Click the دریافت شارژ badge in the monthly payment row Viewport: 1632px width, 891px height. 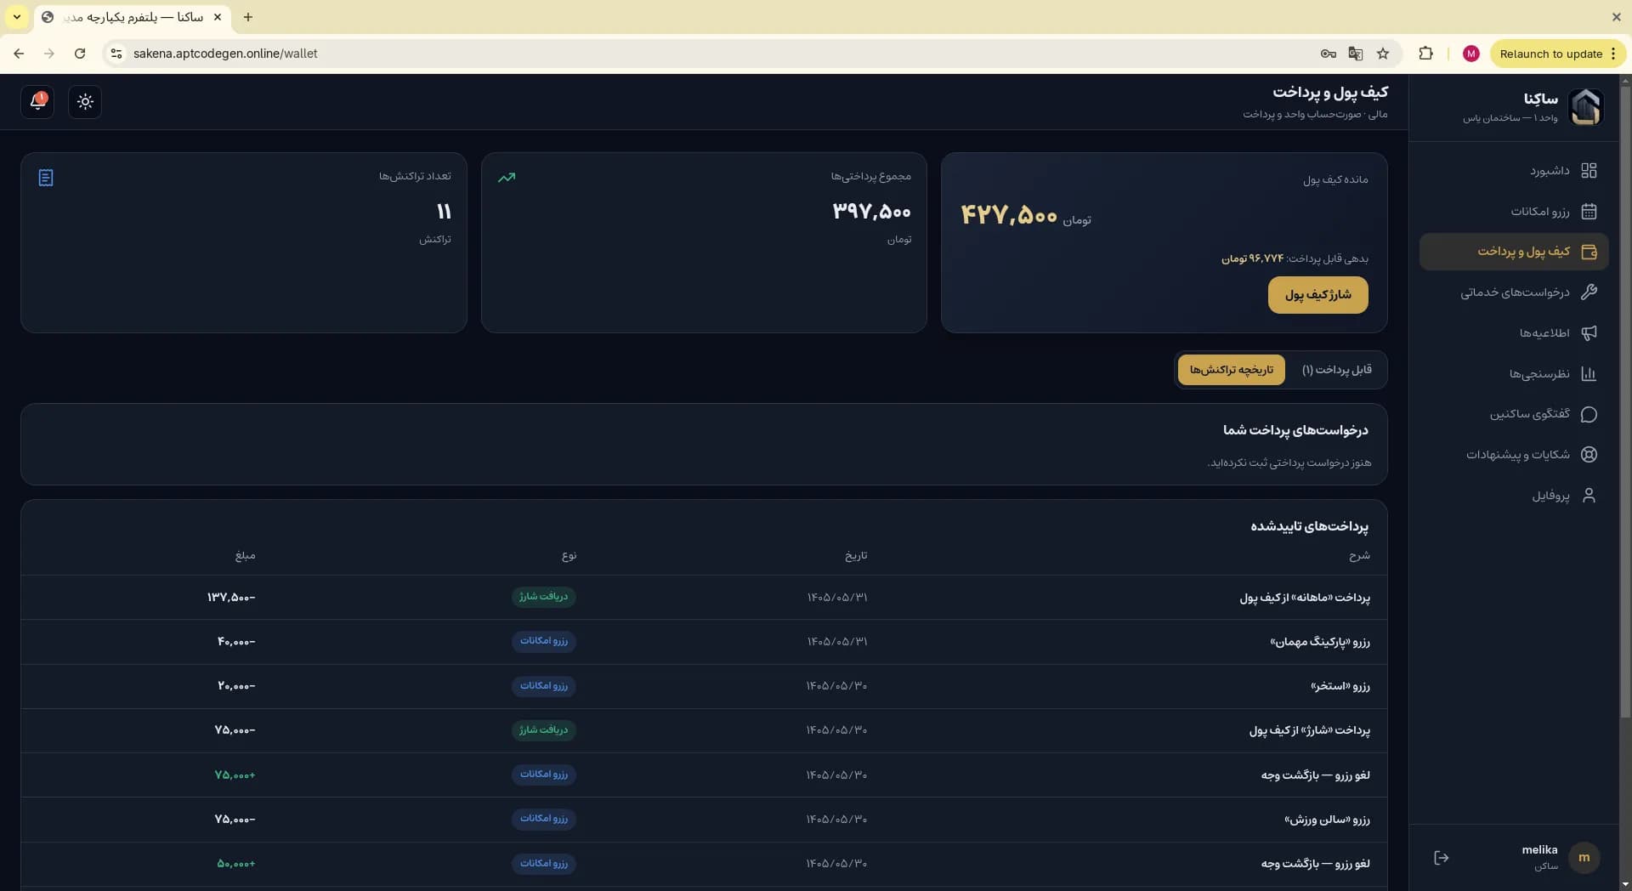(x=544, y=597)
